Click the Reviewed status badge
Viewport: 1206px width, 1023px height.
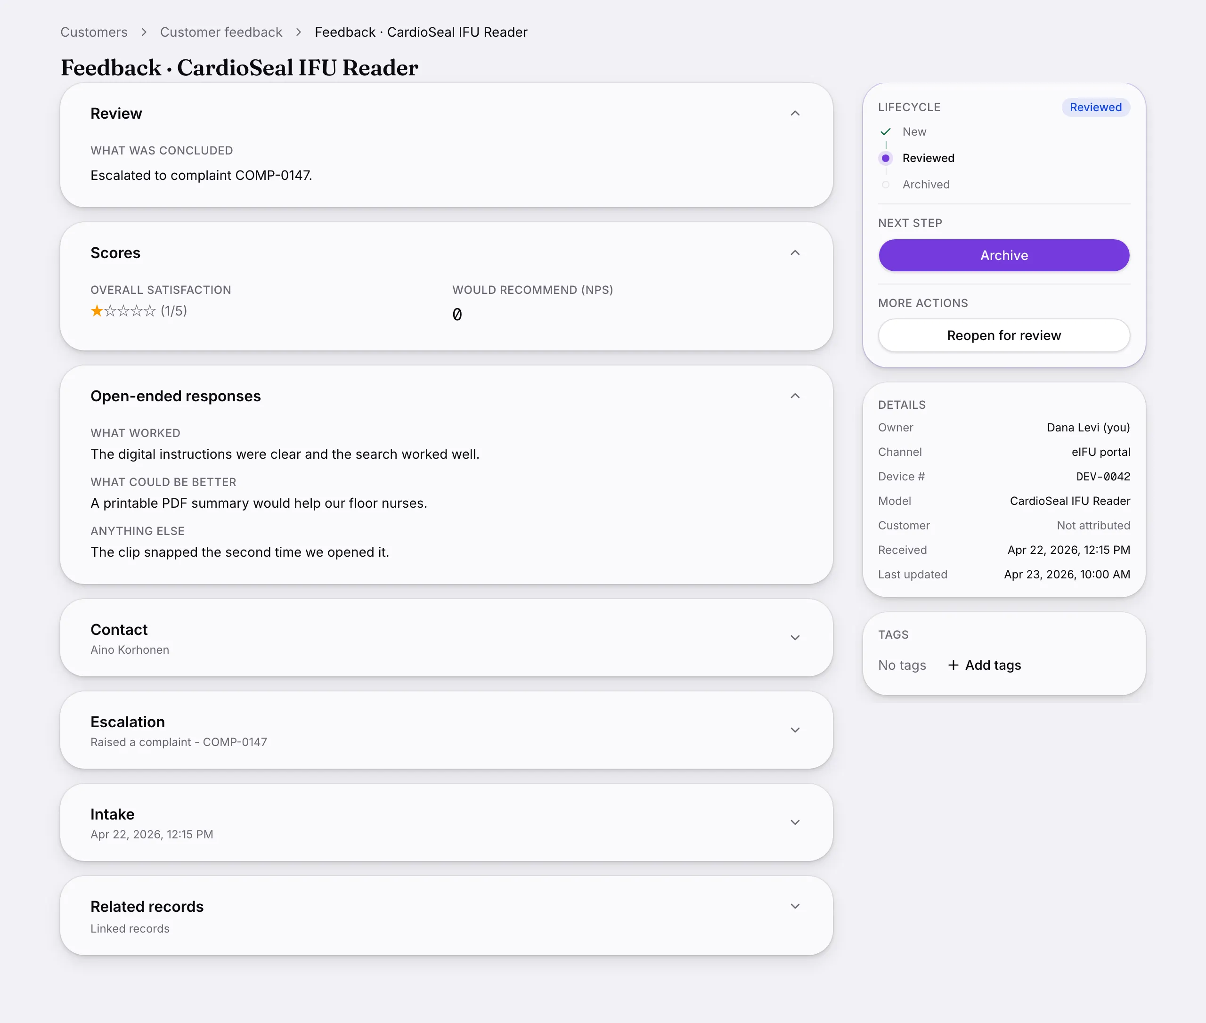pos(1095,107)
